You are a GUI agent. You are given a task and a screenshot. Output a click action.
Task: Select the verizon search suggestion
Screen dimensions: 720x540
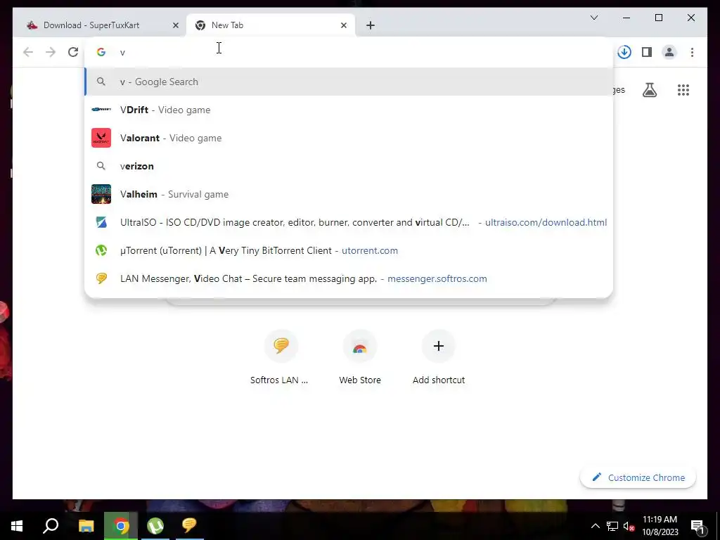coord(349,166)
